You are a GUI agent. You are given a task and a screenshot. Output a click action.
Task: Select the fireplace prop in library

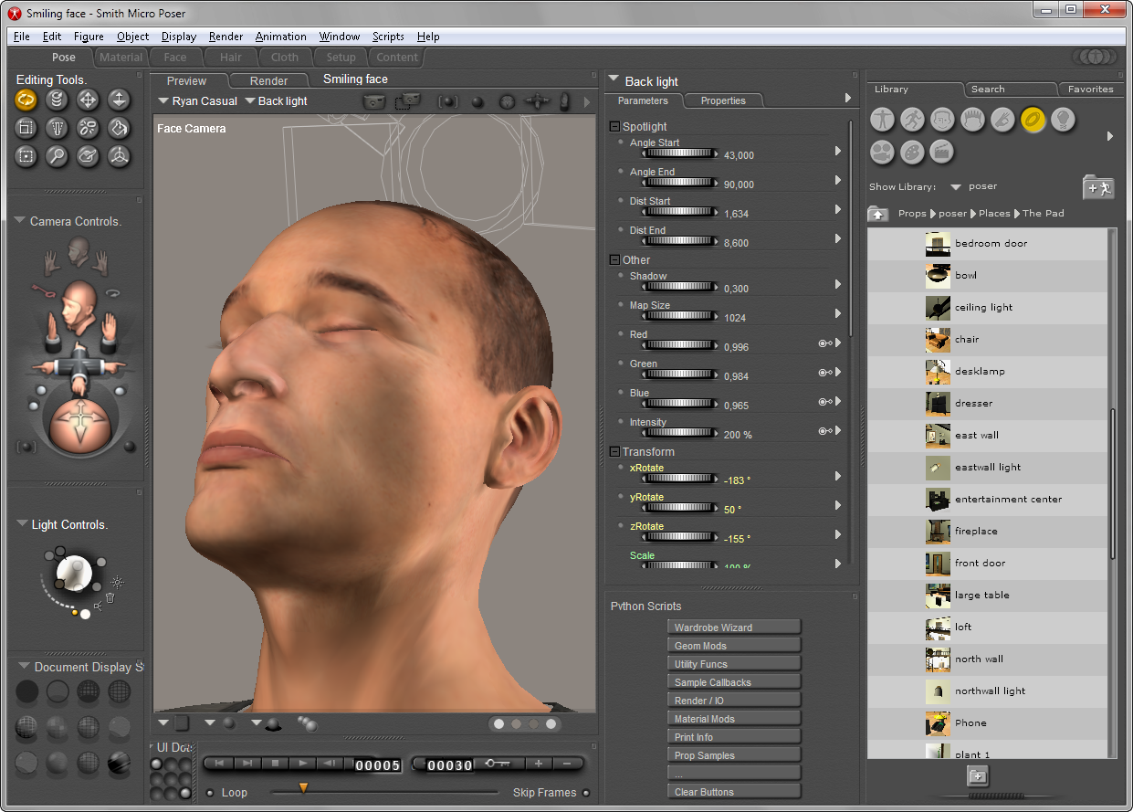click(x=975, y=532)
